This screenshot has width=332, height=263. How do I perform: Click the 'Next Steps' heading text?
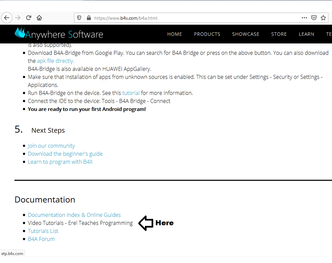click(x=48, y=130)
